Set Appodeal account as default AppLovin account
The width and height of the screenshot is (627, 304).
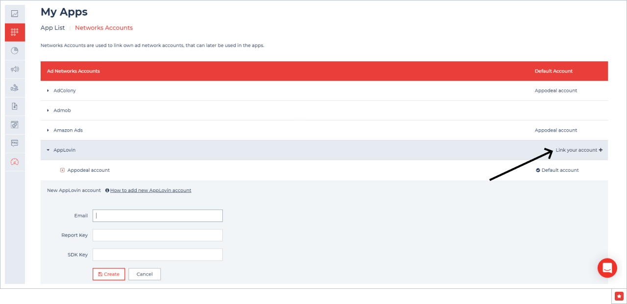[557, 170]
